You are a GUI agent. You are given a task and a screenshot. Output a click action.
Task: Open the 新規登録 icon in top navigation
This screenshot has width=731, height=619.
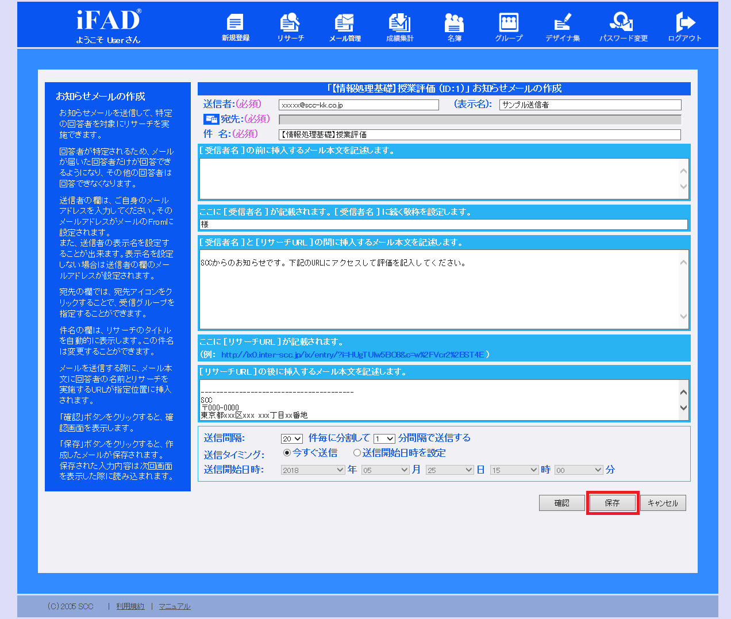click(235, 27)
